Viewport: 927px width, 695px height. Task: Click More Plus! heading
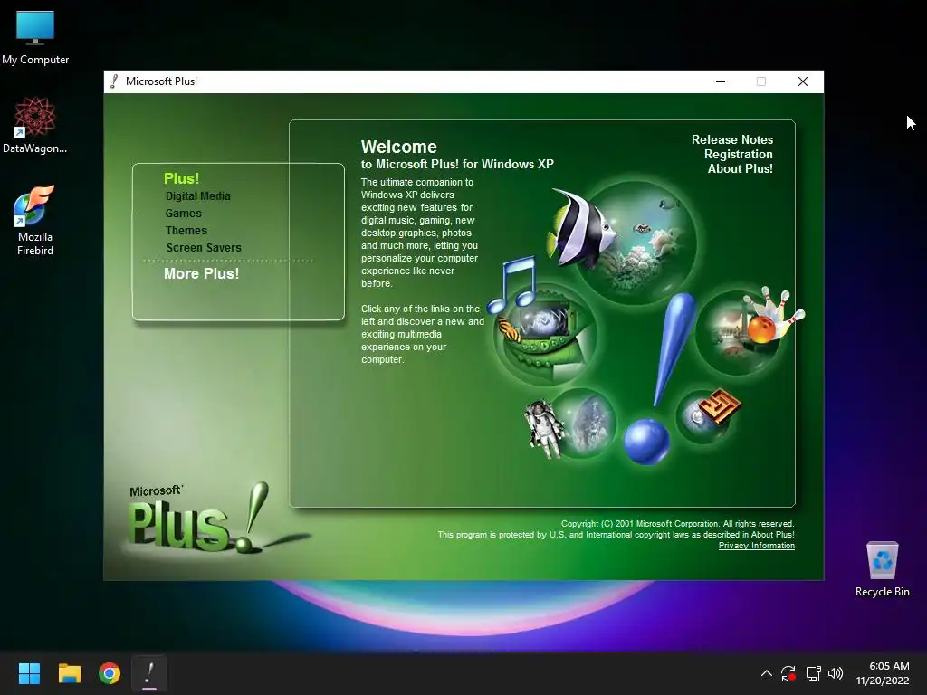(x=202, y=273)
